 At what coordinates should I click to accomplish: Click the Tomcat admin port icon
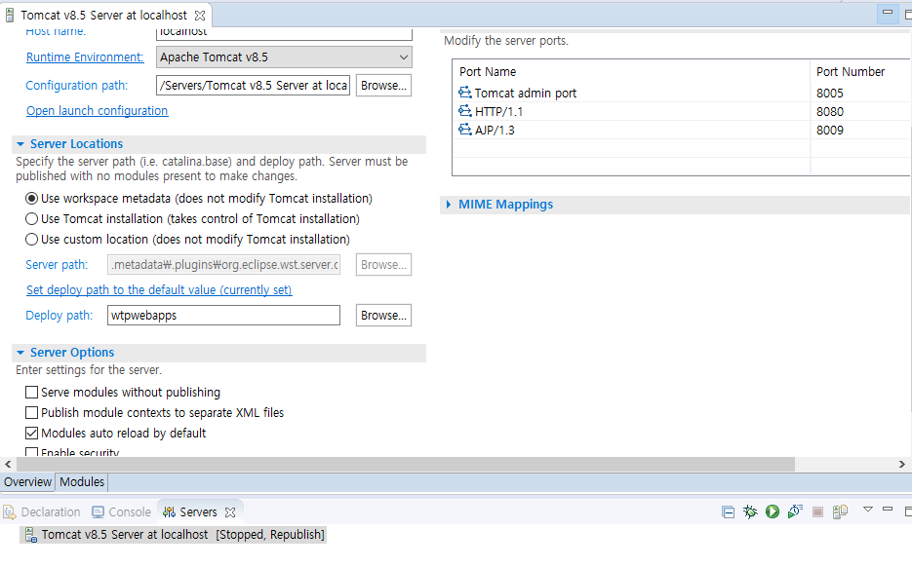click(464, 93)
